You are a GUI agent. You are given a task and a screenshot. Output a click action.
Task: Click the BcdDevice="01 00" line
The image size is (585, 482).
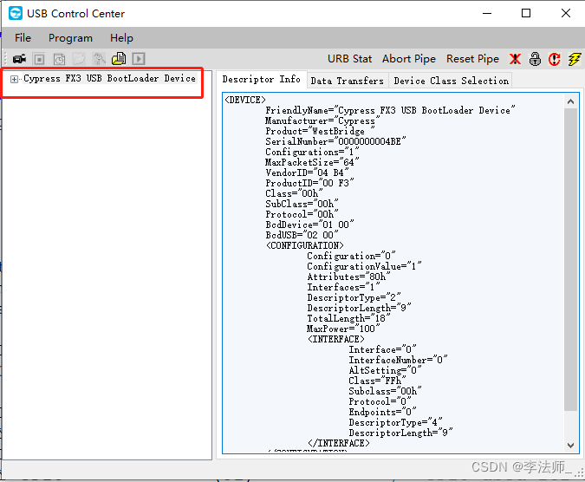tap(309, 225)
